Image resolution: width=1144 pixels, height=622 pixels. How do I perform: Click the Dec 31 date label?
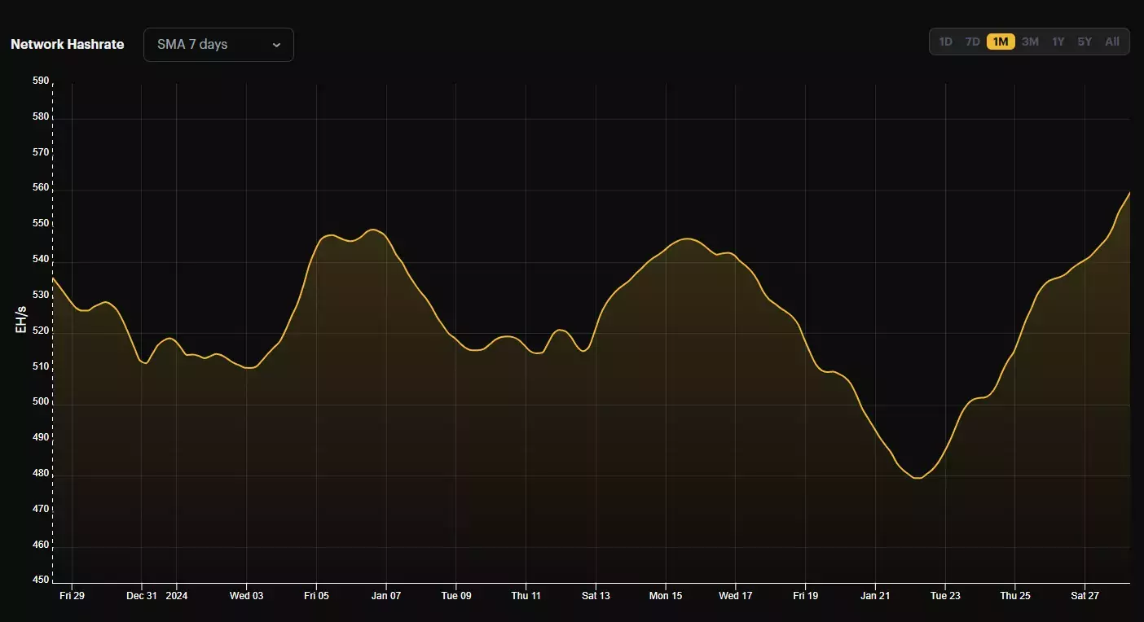tap(142, 596)
